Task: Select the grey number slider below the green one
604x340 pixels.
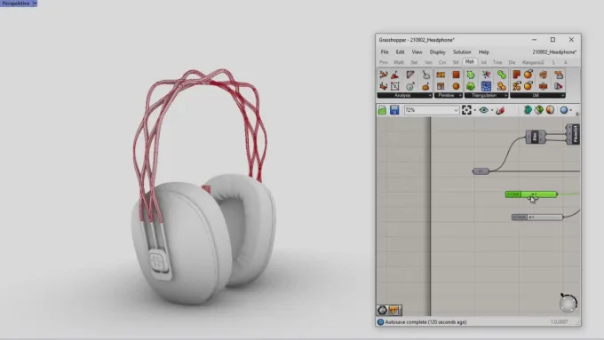Action: pos(537,217)
